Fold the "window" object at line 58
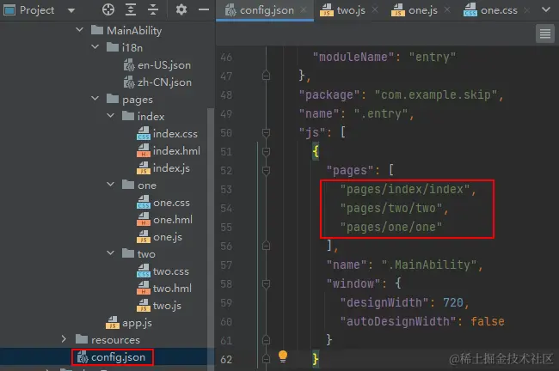 tap(266, 283)
